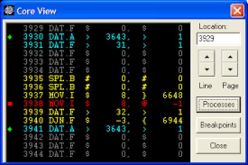Click value 6648 on line 3937

[x=173, y=95]
